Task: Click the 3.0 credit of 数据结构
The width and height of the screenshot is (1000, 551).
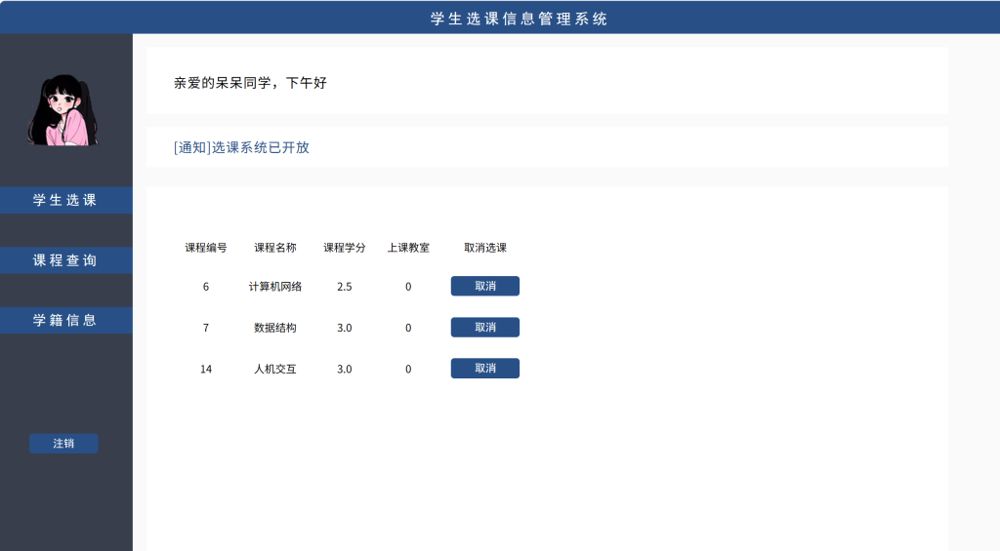Action: [345, 328]
